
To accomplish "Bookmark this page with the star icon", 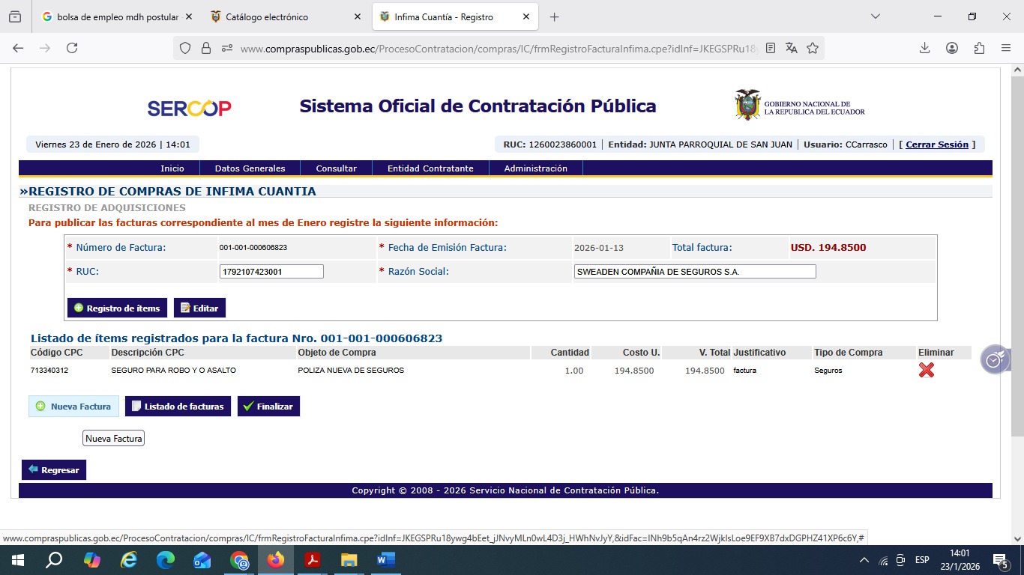I will click(813, 48).
